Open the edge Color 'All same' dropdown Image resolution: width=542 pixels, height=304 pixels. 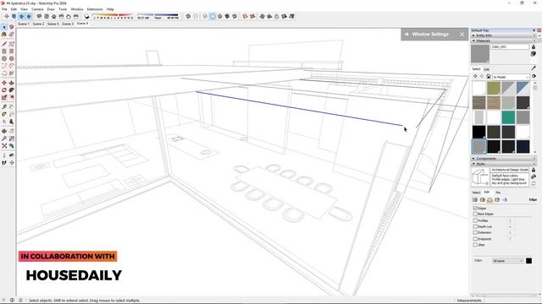[507, 261]
